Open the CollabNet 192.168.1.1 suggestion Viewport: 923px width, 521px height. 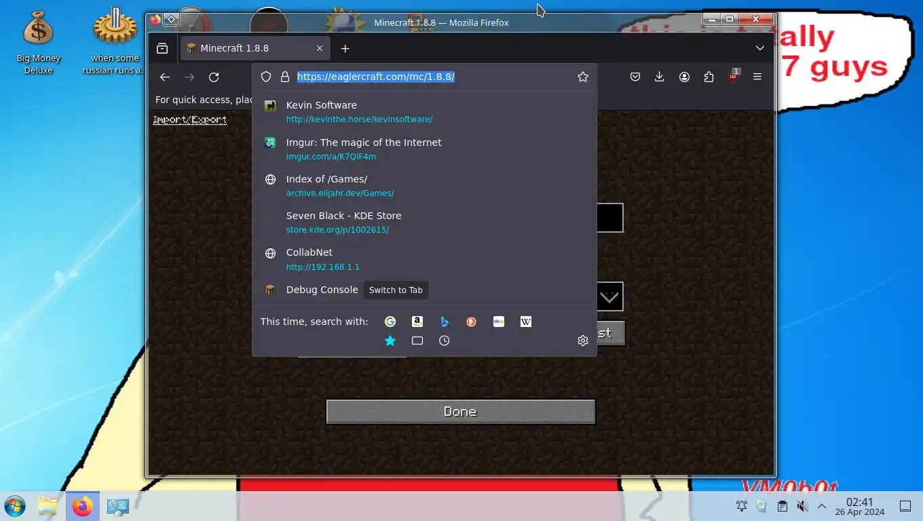tap(424, 259)
